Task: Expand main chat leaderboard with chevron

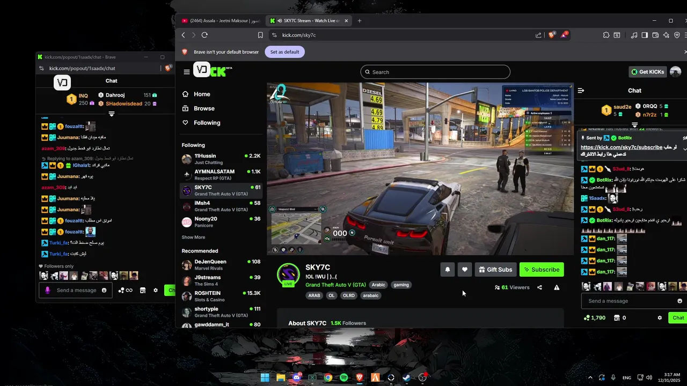Action: 634,125
